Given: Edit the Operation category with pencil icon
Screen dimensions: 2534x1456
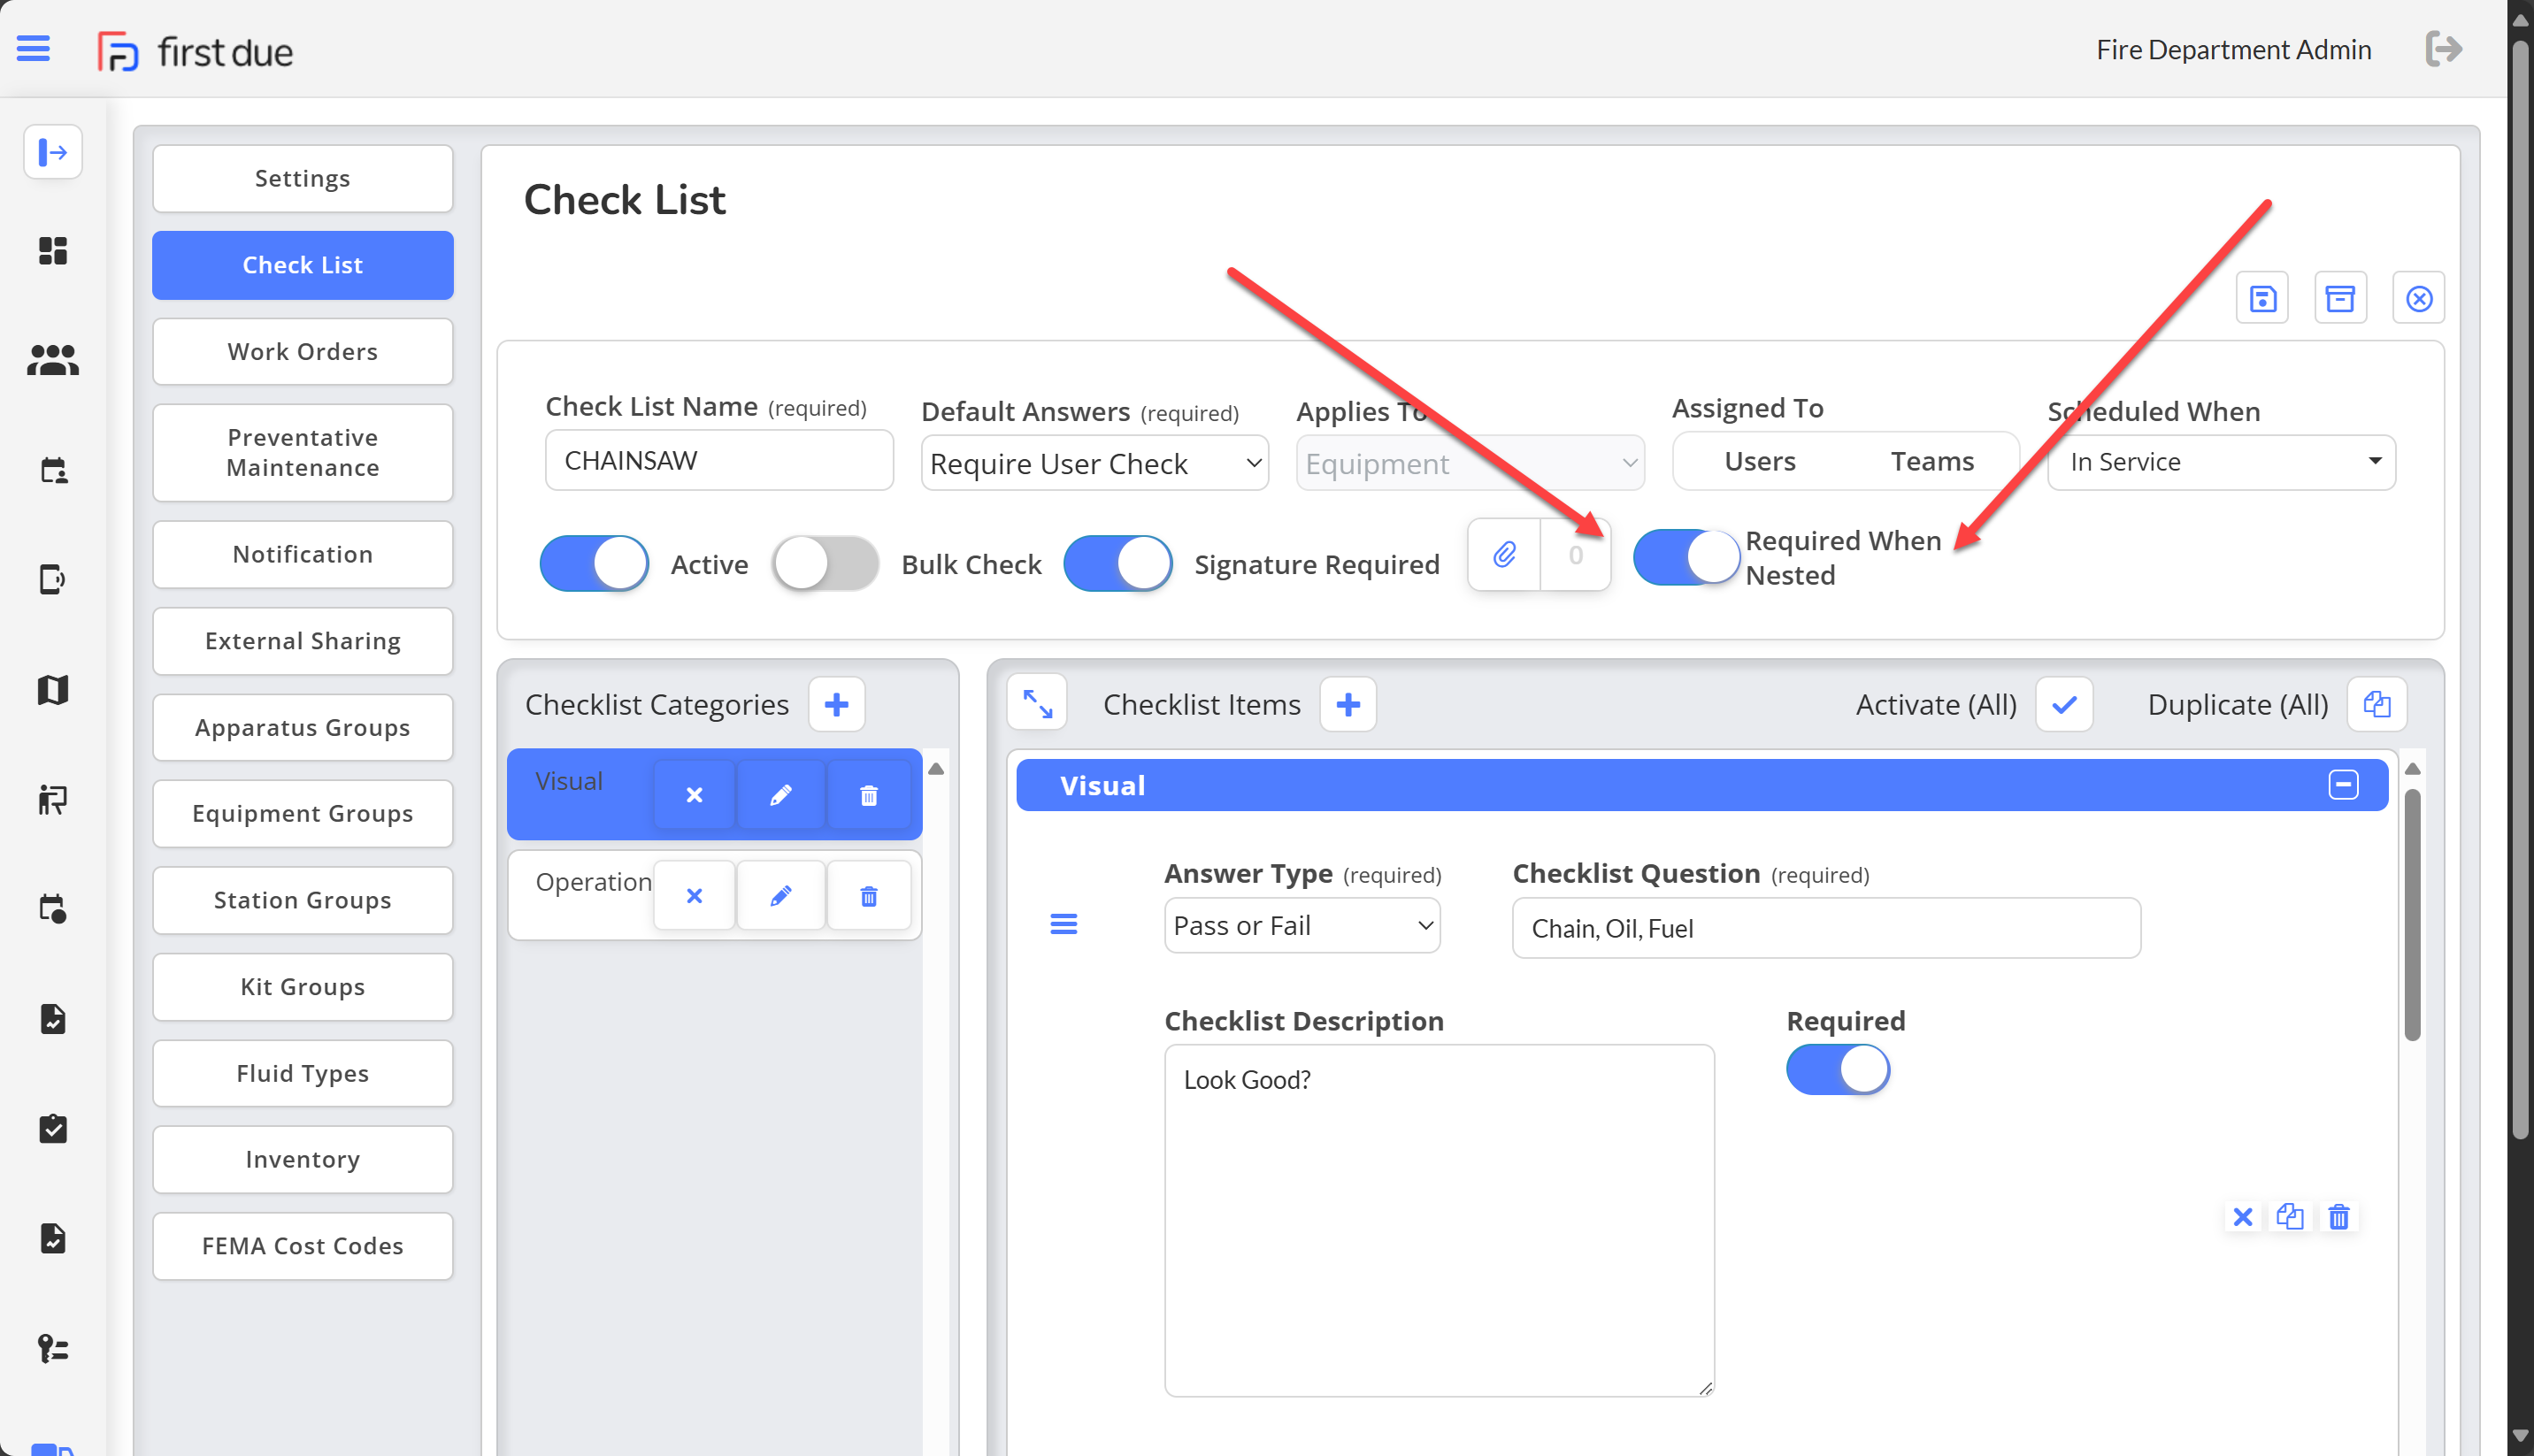Looking at the screenshot, I should tap(780, 896).
